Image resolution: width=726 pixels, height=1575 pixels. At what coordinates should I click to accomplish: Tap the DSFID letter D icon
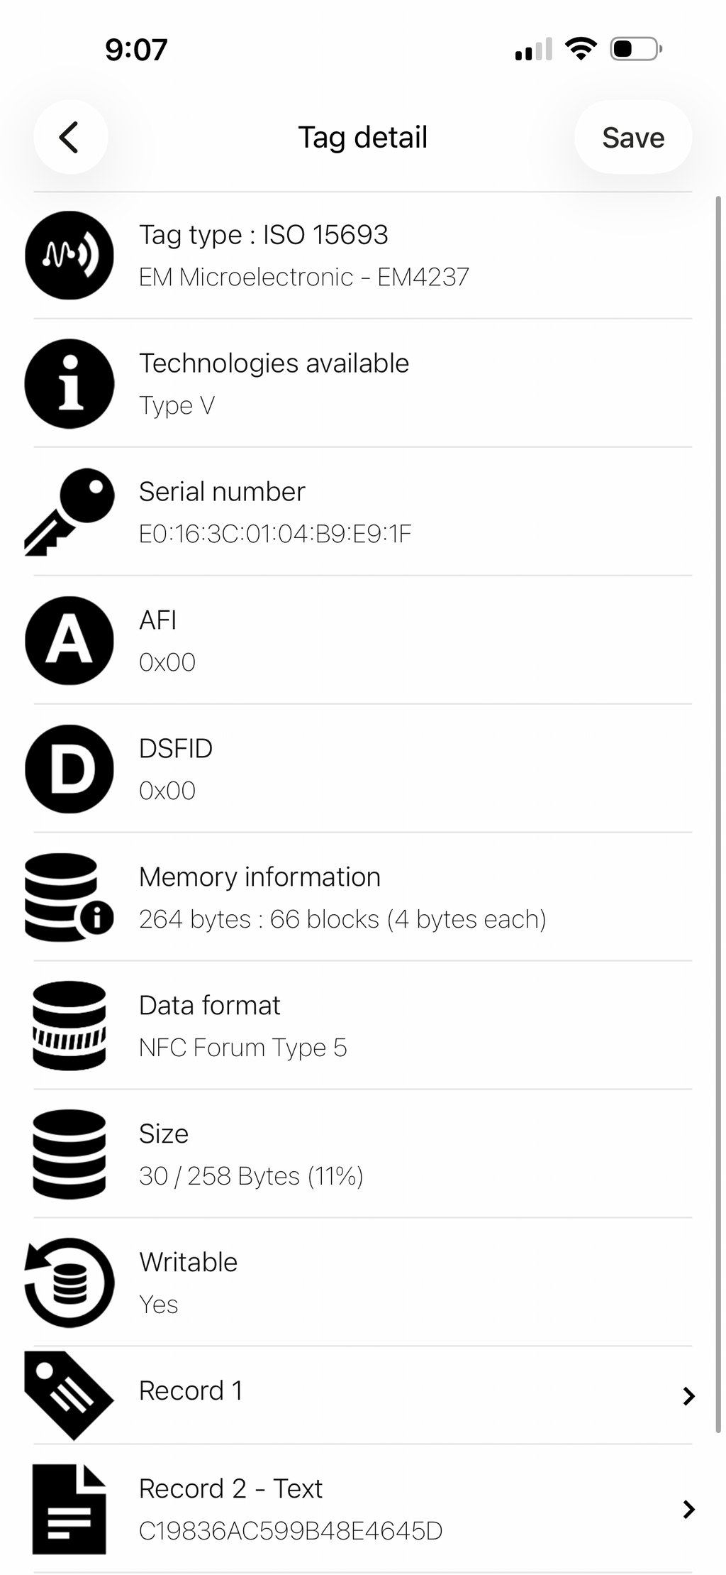coord(69,769)
